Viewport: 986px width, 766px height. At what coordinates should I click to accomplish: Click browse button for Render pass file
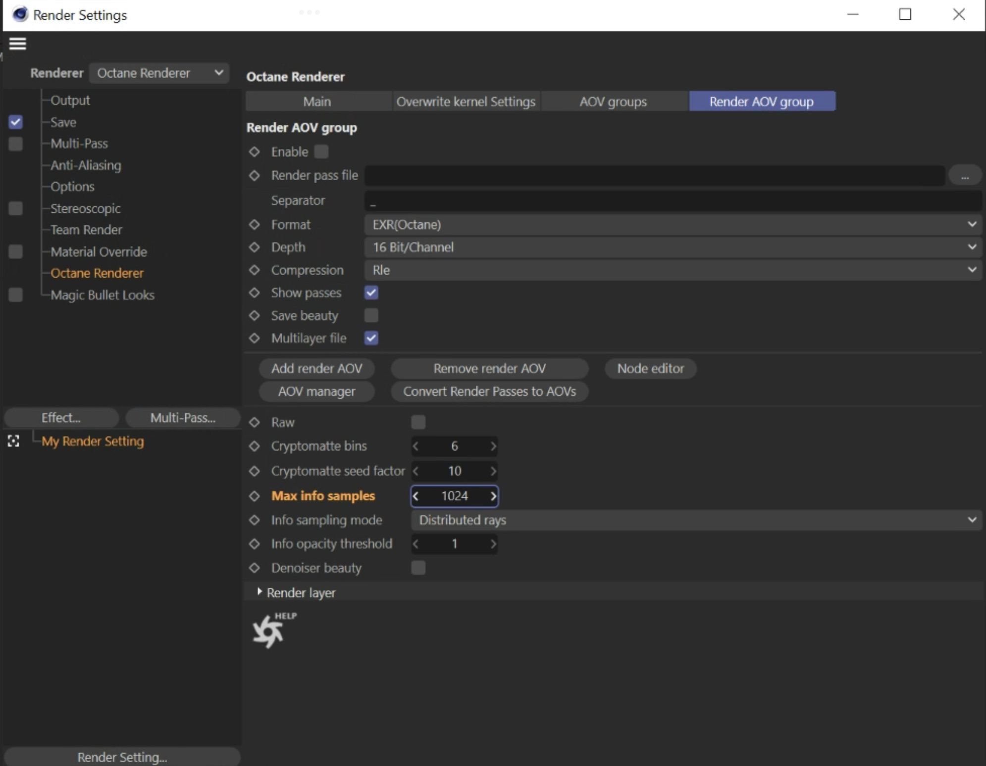tap(964, 176)
